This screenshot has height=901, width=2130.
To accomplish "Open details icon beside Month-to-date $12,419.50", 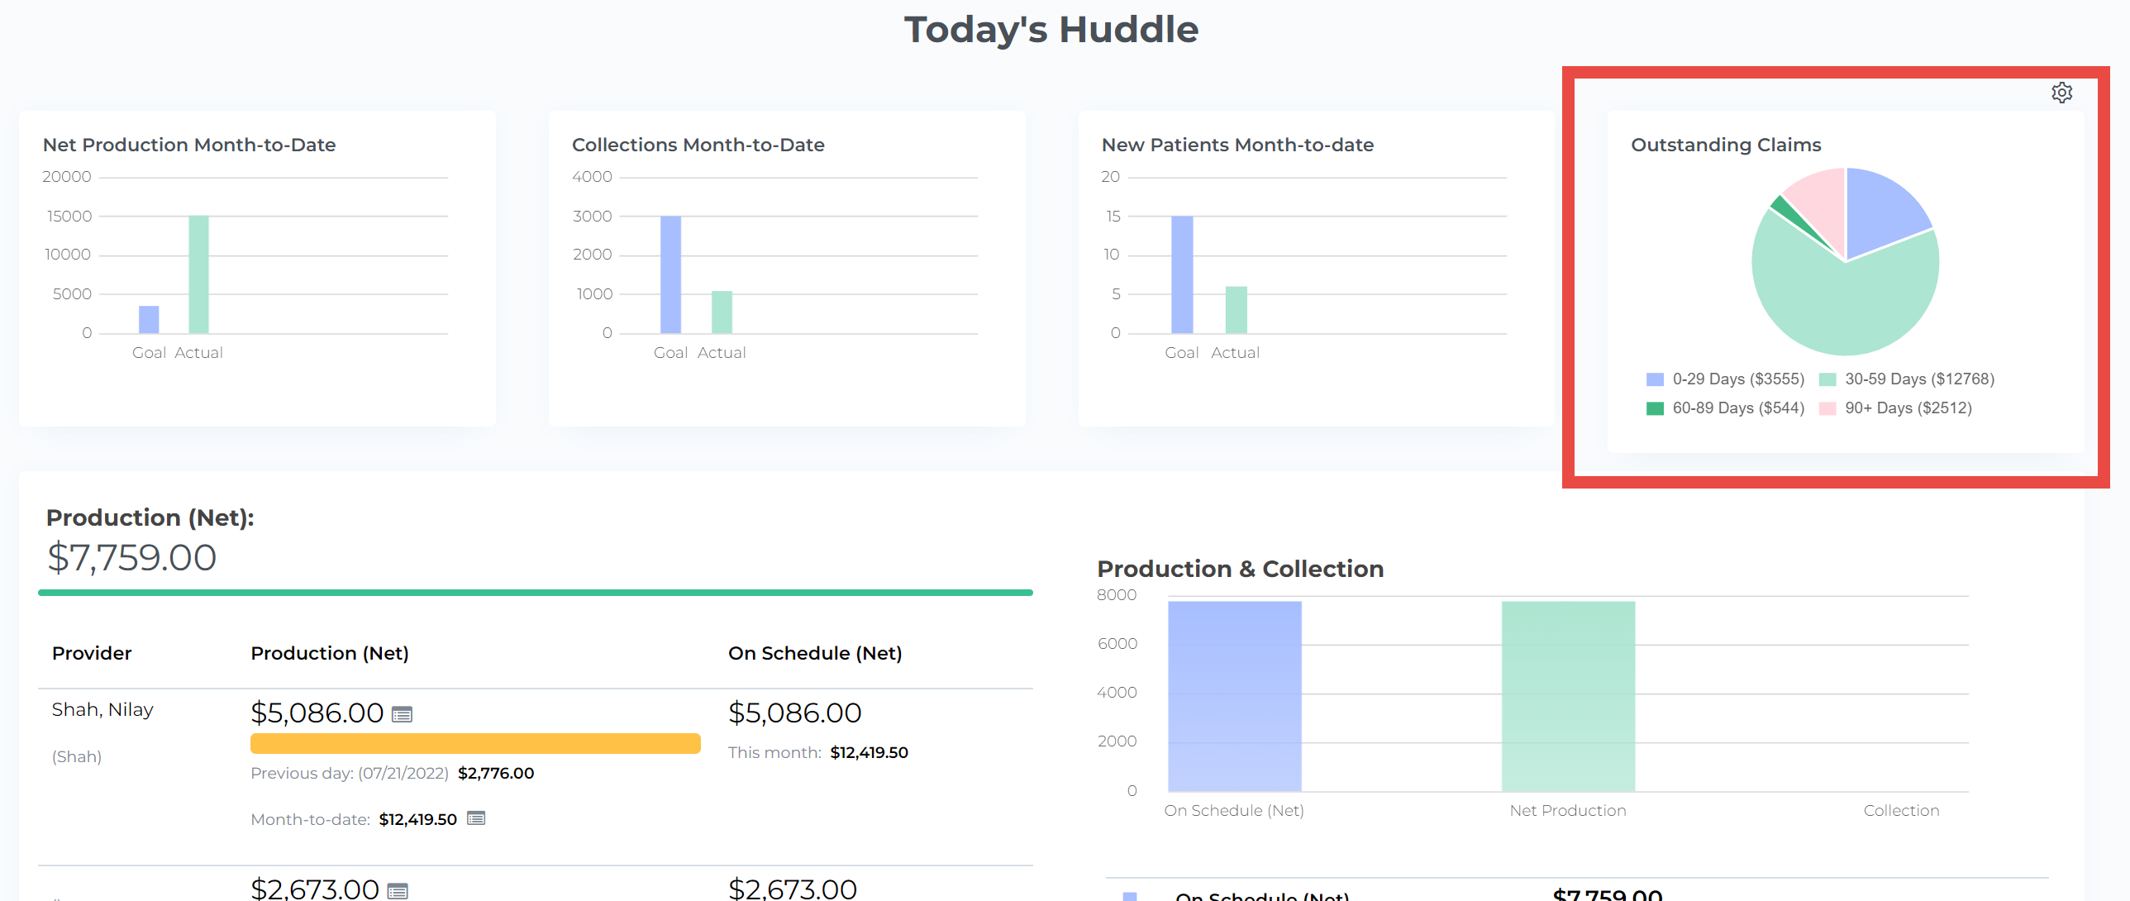I will click(x=475, y=818).
